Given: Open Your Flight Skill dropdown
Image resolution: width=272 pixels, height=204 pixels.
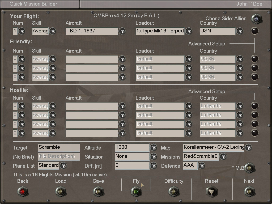Looking at the screenshot, I should pyautogui.click(x=53, y=31).
